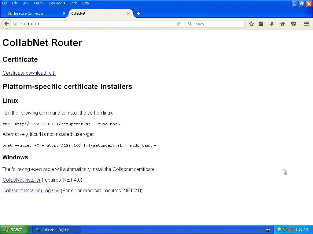
Task: Click the search magnifier icon
Action: pos(190,24)
